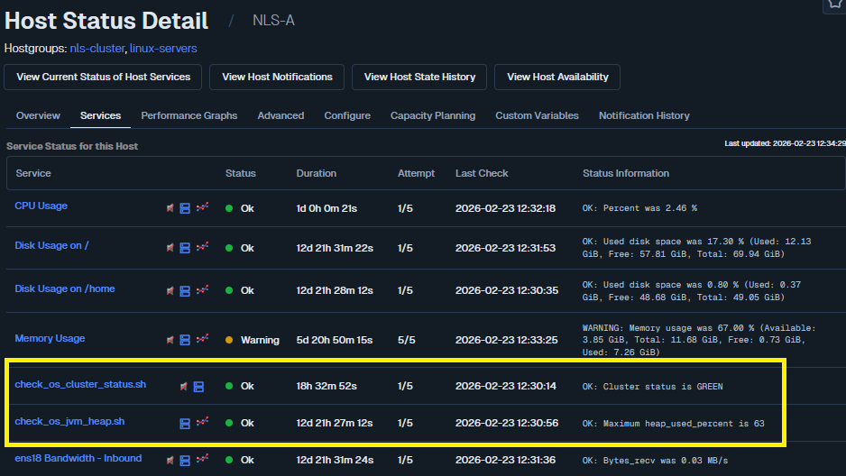
Task: Open graph icon for ens18 Bandwidth - Inbound
Action: [x=202, y=460]
